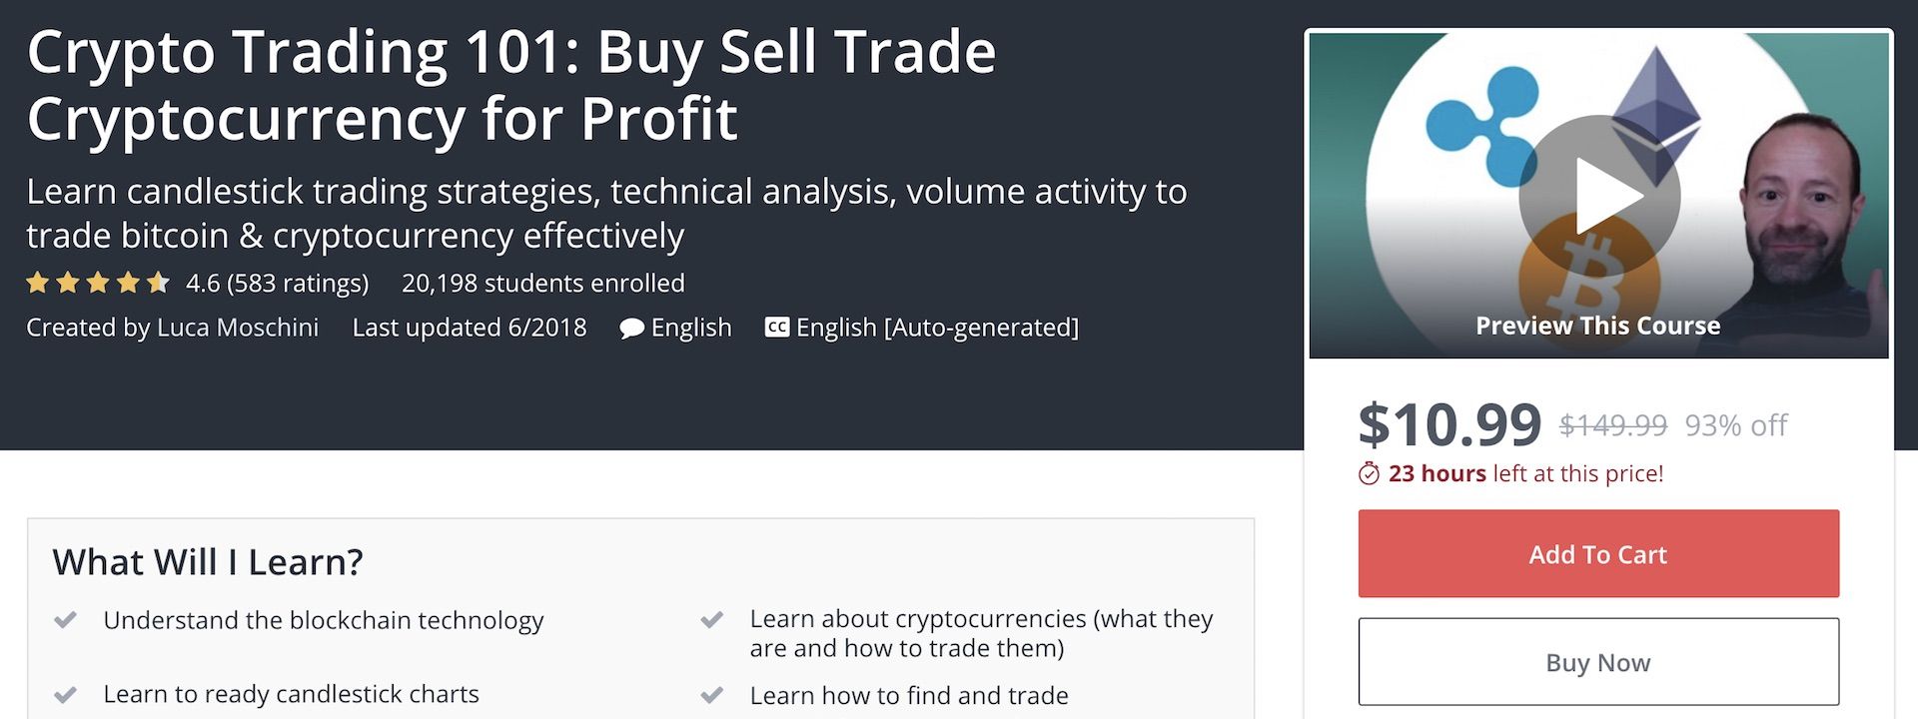Click the strikethrough original price $149.99
Screen dimensions: 1918x719
click(x=1610, y=423)
